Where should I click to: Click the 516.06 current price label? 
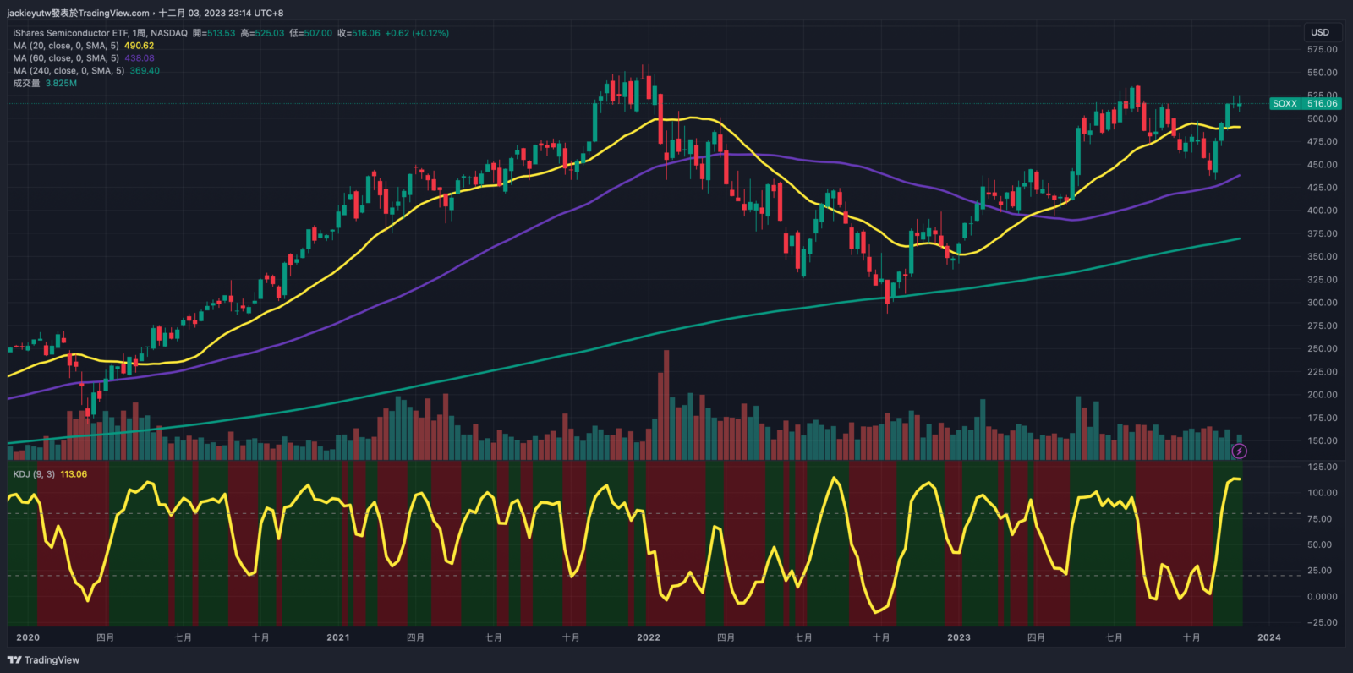pos(1322,103)
